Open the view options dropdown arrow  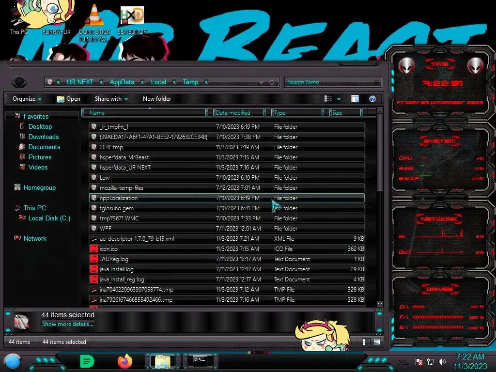click(339, 99)
